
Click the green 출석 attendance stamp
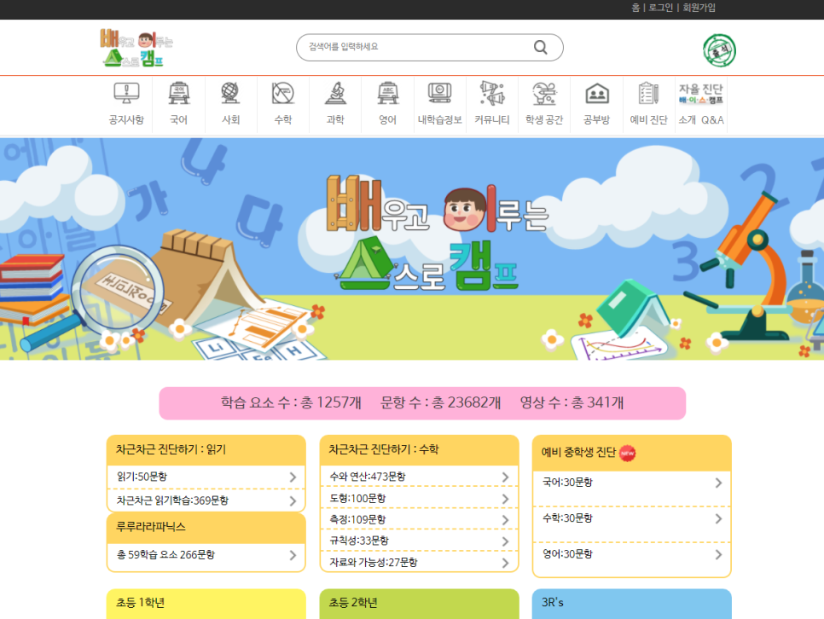[719, 50]
